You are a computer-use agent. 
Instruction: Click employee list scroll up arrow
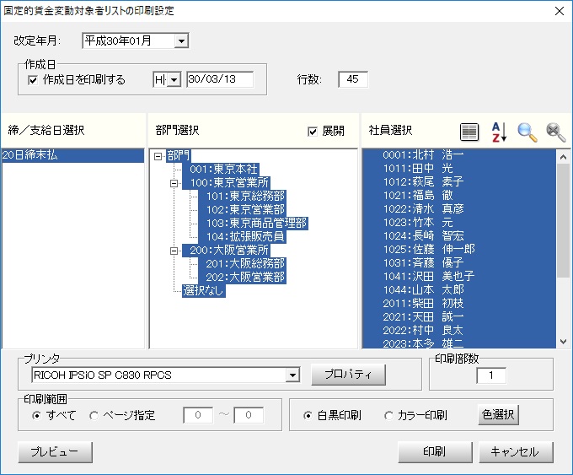(x=563, y=158)
